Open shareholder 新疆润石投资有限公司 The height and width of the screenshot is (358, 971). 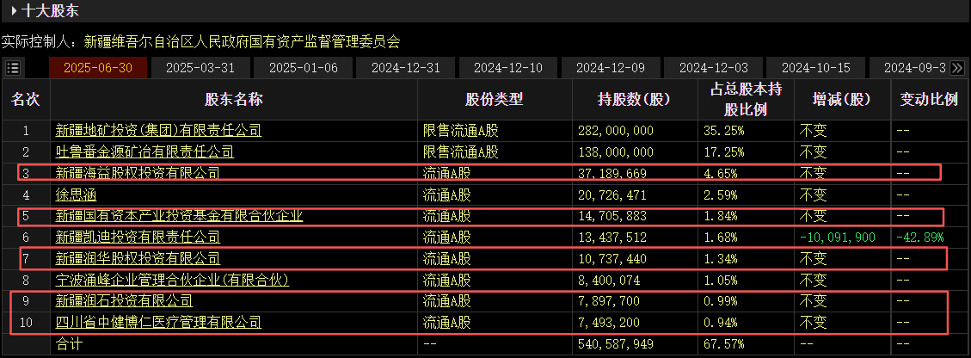click(x=124, y=301)
